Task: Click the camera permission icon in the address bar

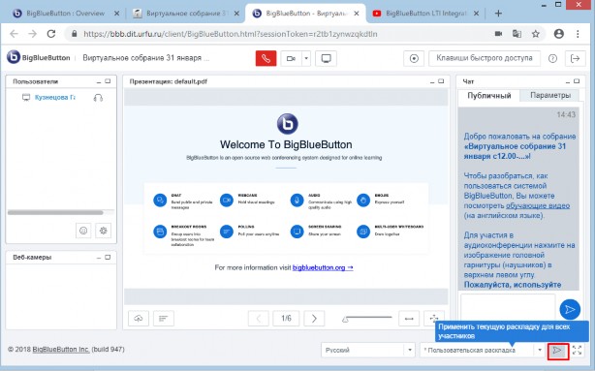Action: 499,34
